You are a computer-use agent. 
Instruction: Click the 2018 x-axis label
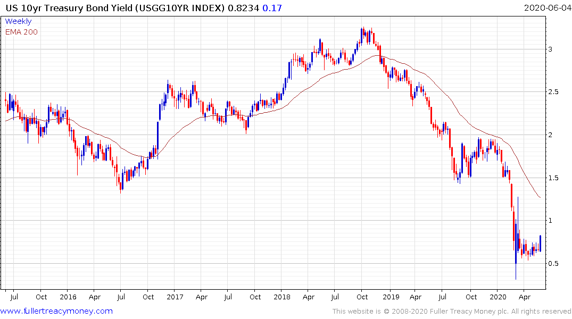[282, 297]
